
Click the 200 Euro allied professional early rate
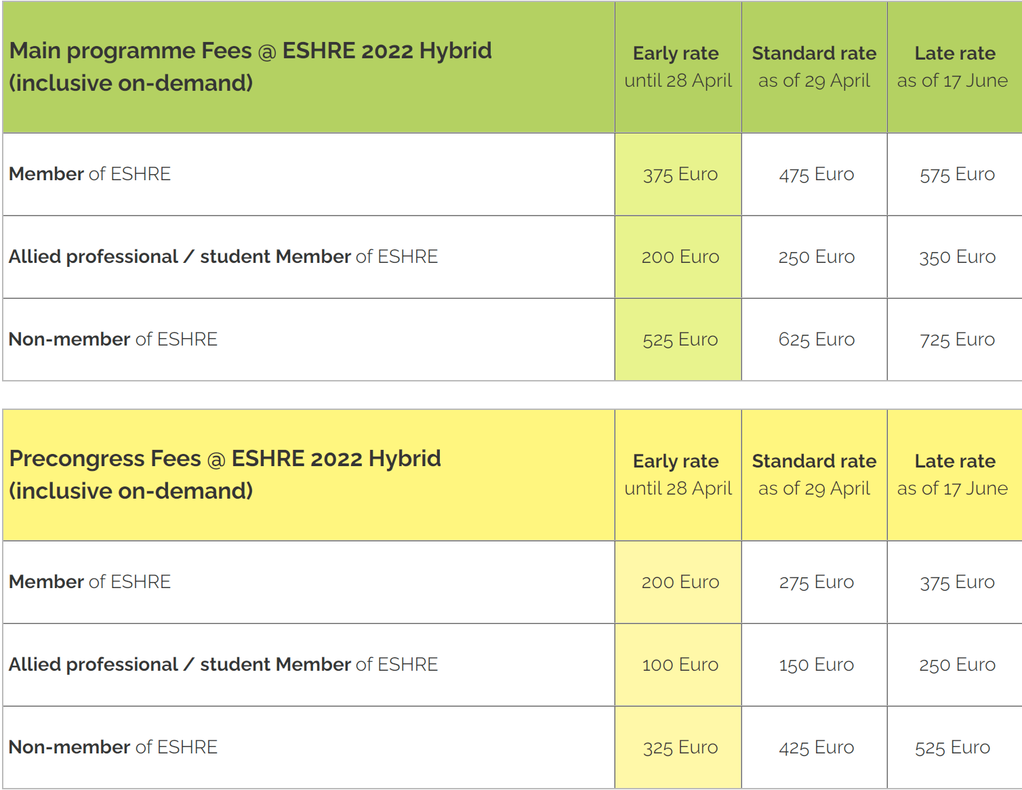click(680, 257)
